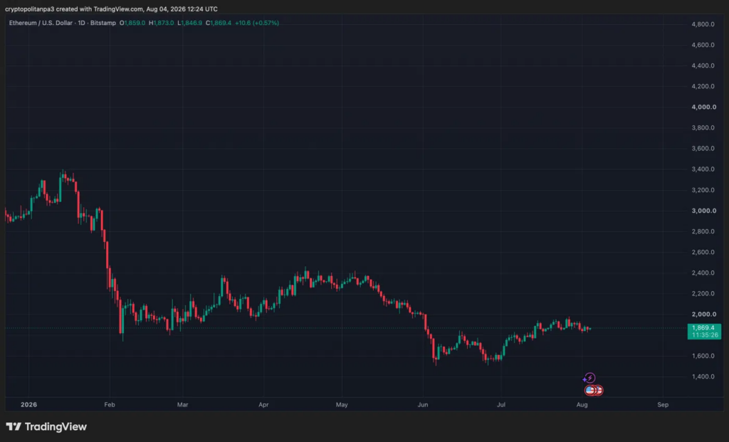
Task: Click the 3,000.0 price axis label
Action: [x=703, y=211]
